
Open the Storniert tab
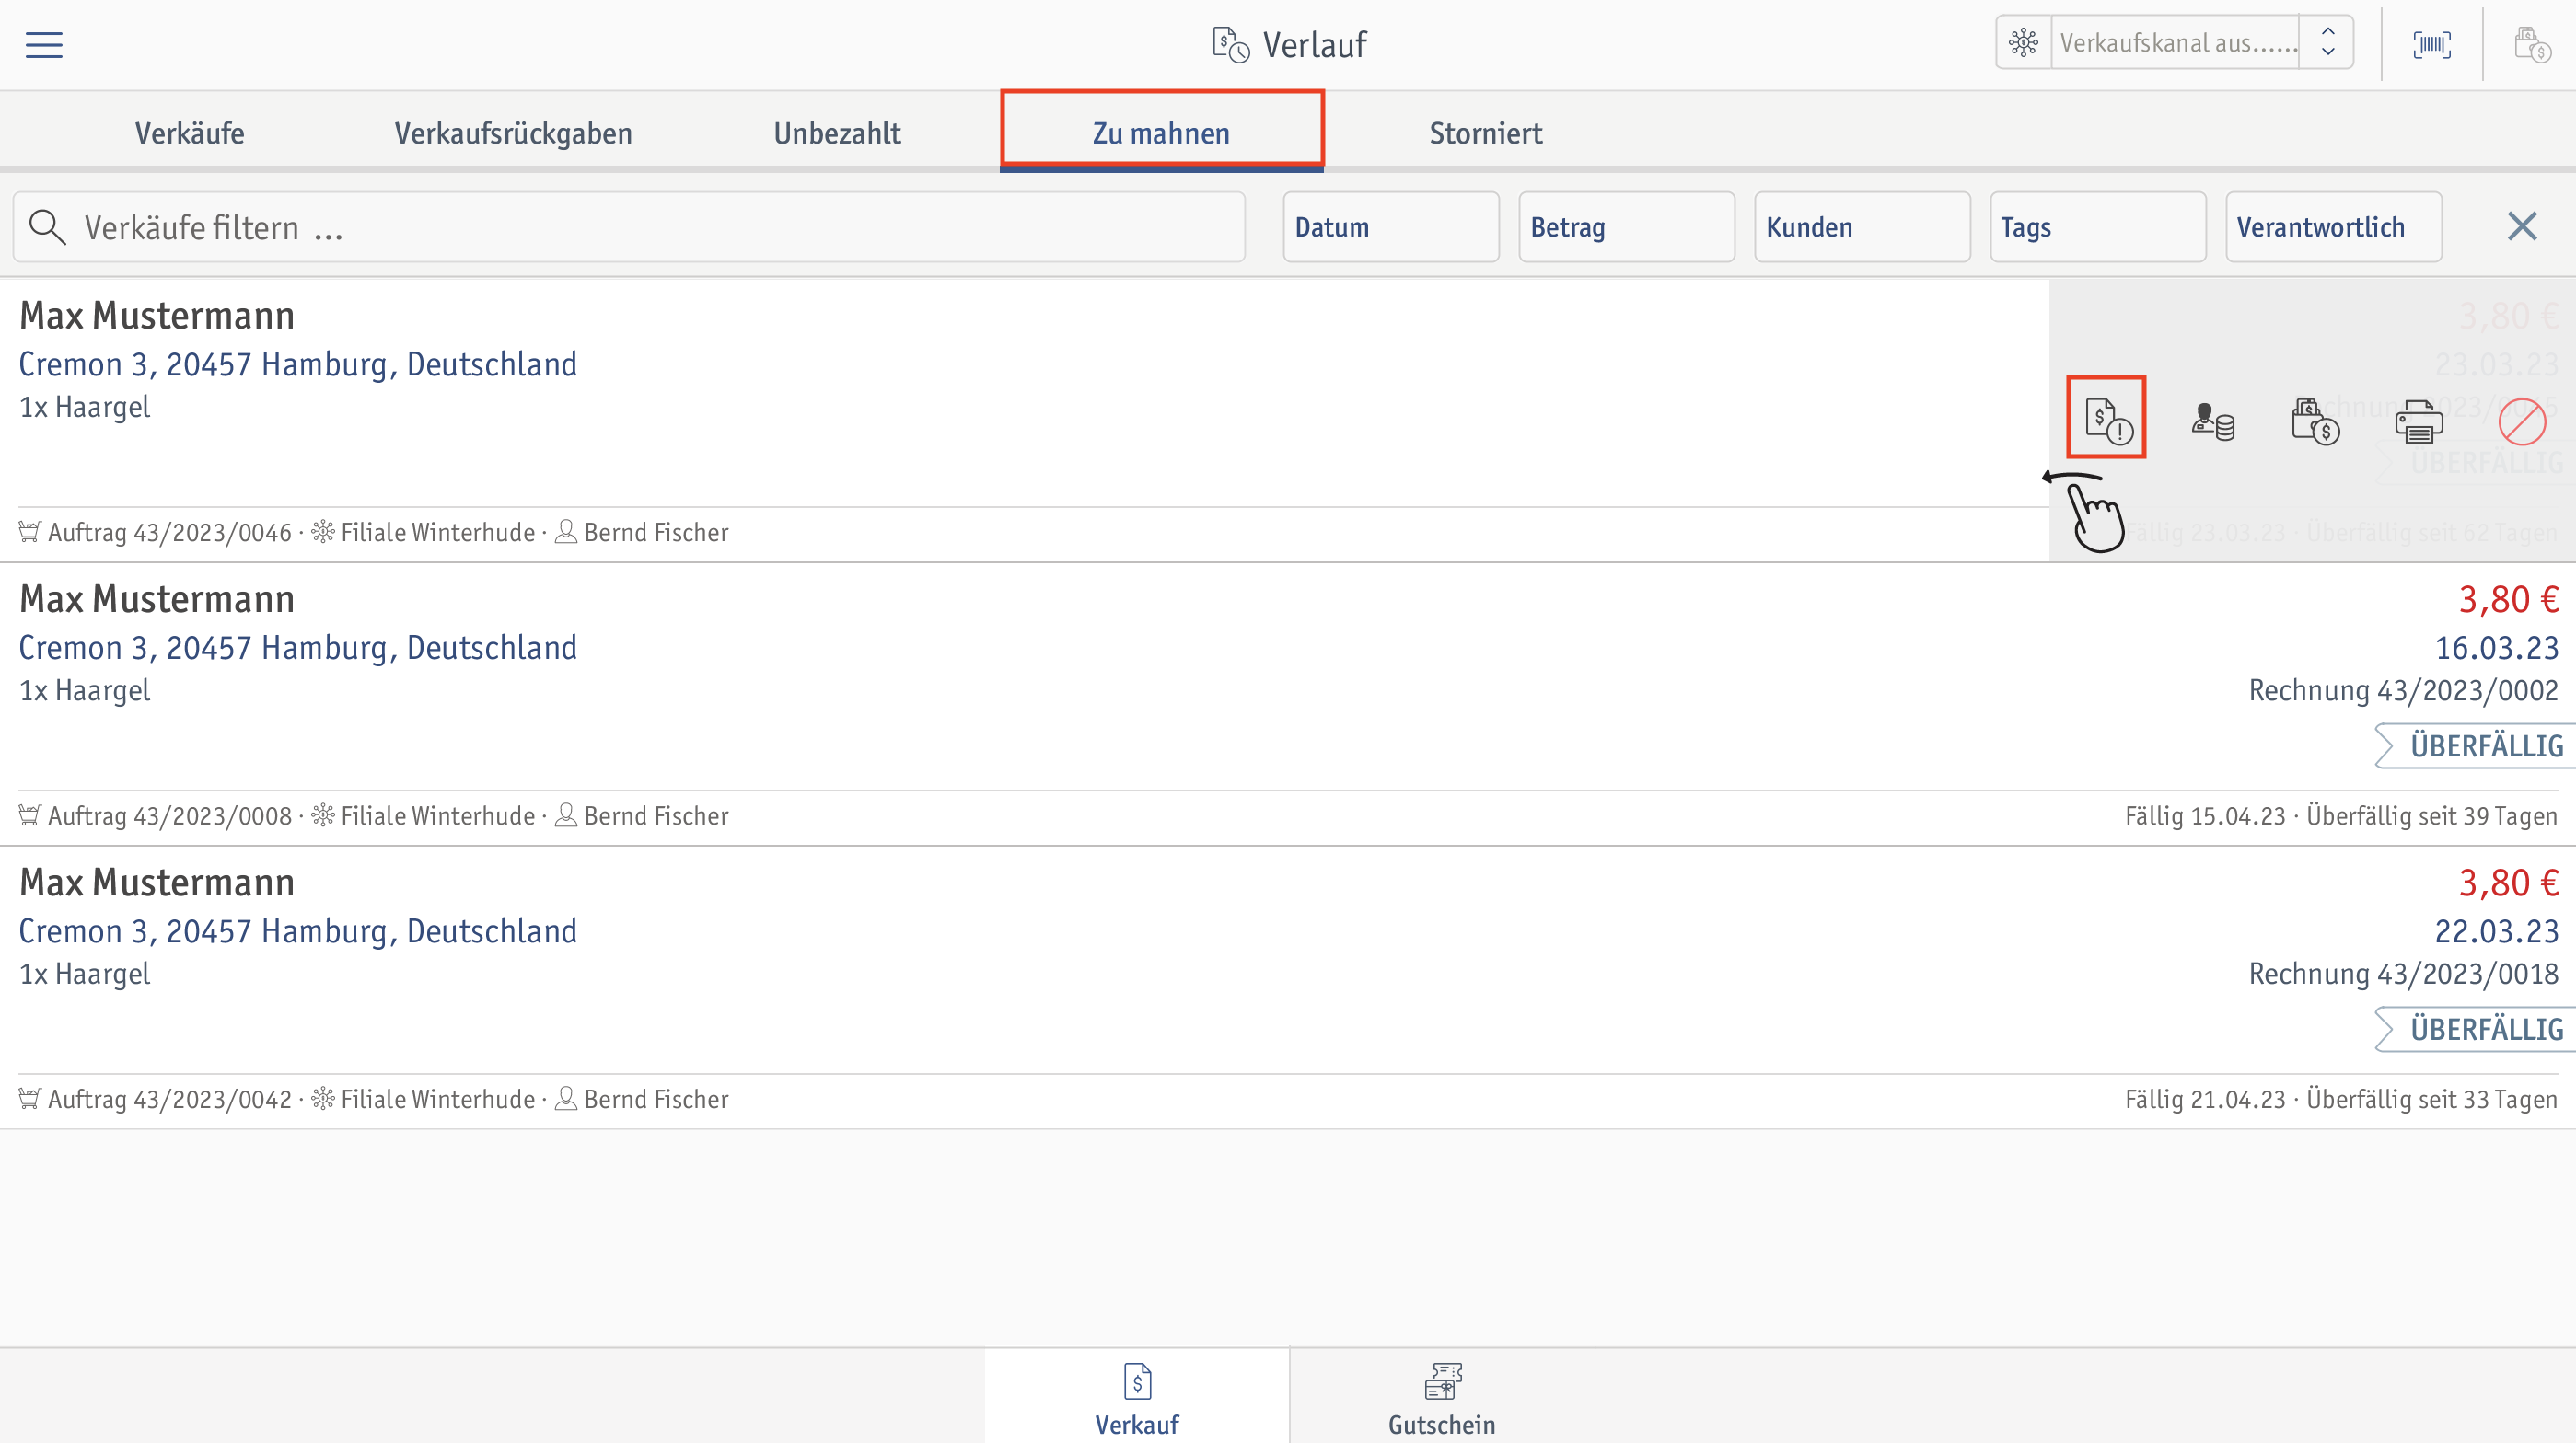pyautogui.click(x=1485, y=133)
